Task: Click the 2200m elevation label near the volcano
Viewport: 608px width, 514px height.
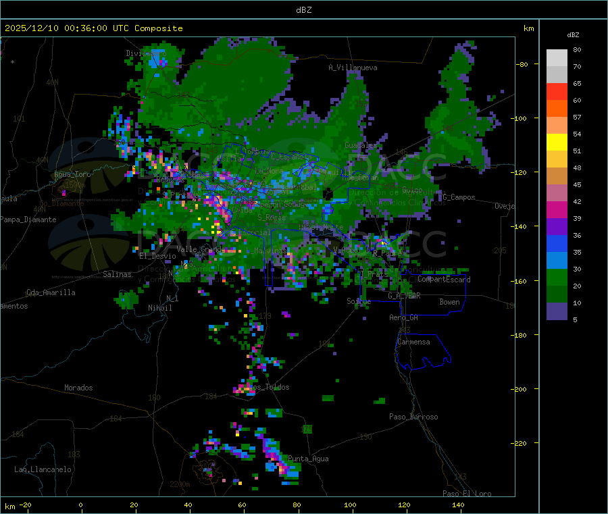Action: tap(180, 484)
